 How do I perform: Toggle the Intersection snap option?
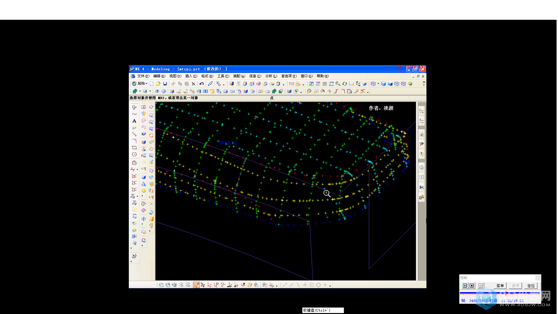[x=305, y=285]
